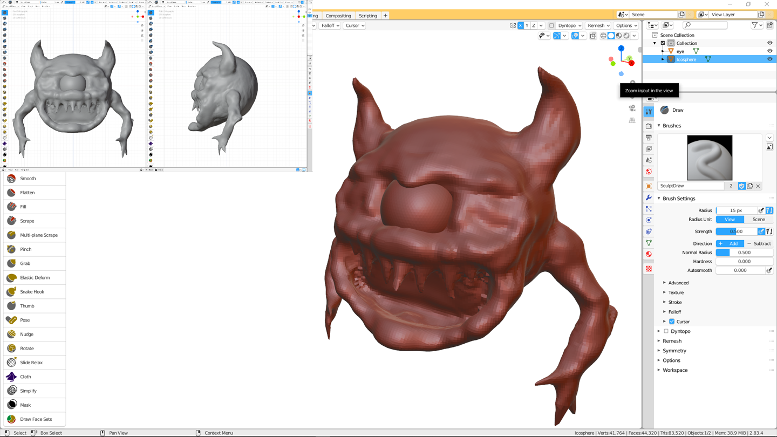Expand the Symmetry panel
This screenshot has height=437, width=777.
coord(674,351)
